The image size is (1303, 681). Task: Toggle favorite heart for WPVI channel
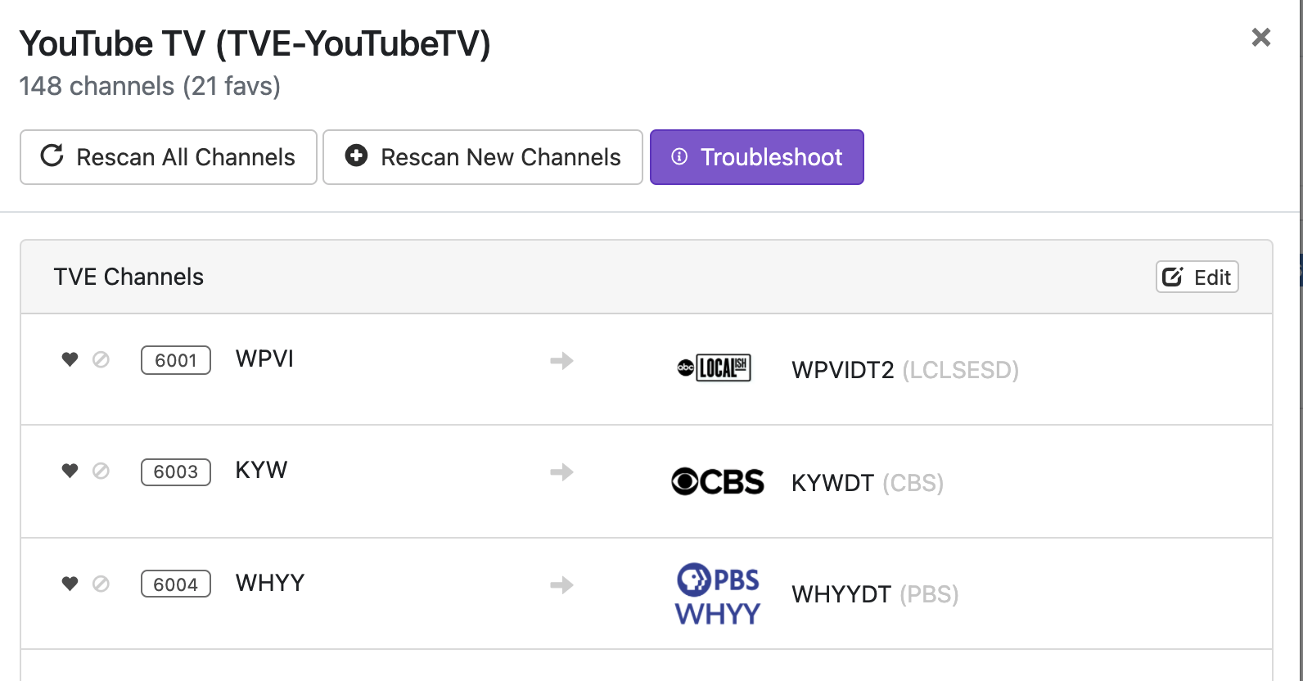pos(70,359)
